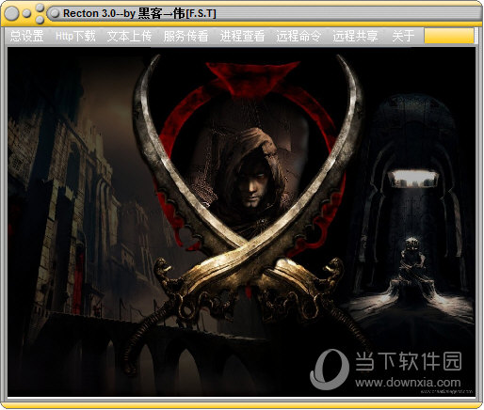
Task: Open the 远程命令 tab
Action: (298, 36)
